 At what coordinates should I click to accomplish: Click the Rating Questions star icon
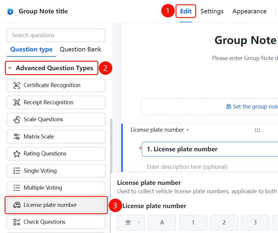coord(17,154)
